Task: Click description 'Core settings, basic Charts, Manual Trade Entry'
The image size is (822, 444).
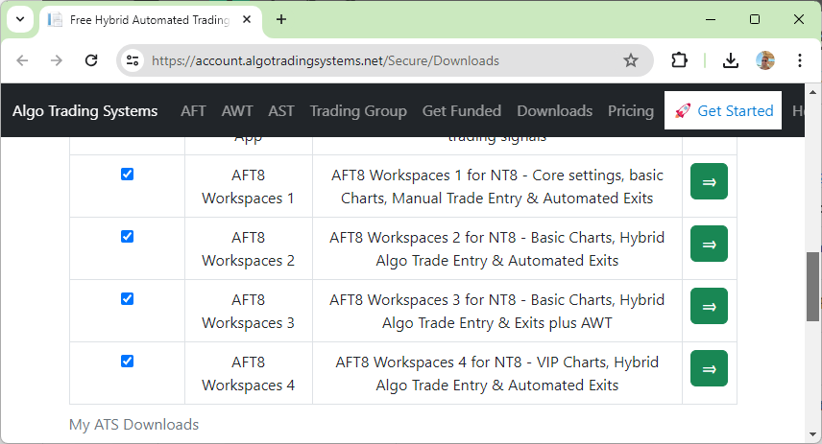Action: (x=497, y=187)
